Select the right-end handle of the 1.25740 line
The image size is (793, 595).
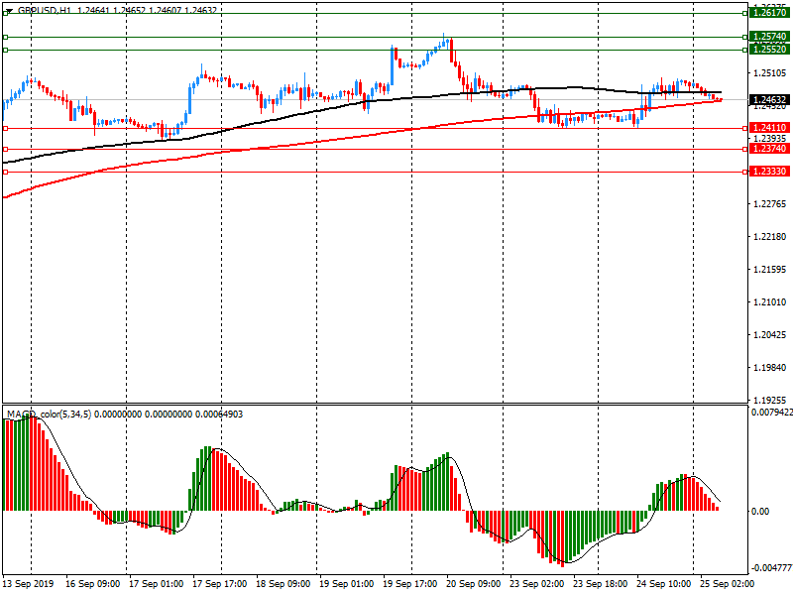click(745, 37)
